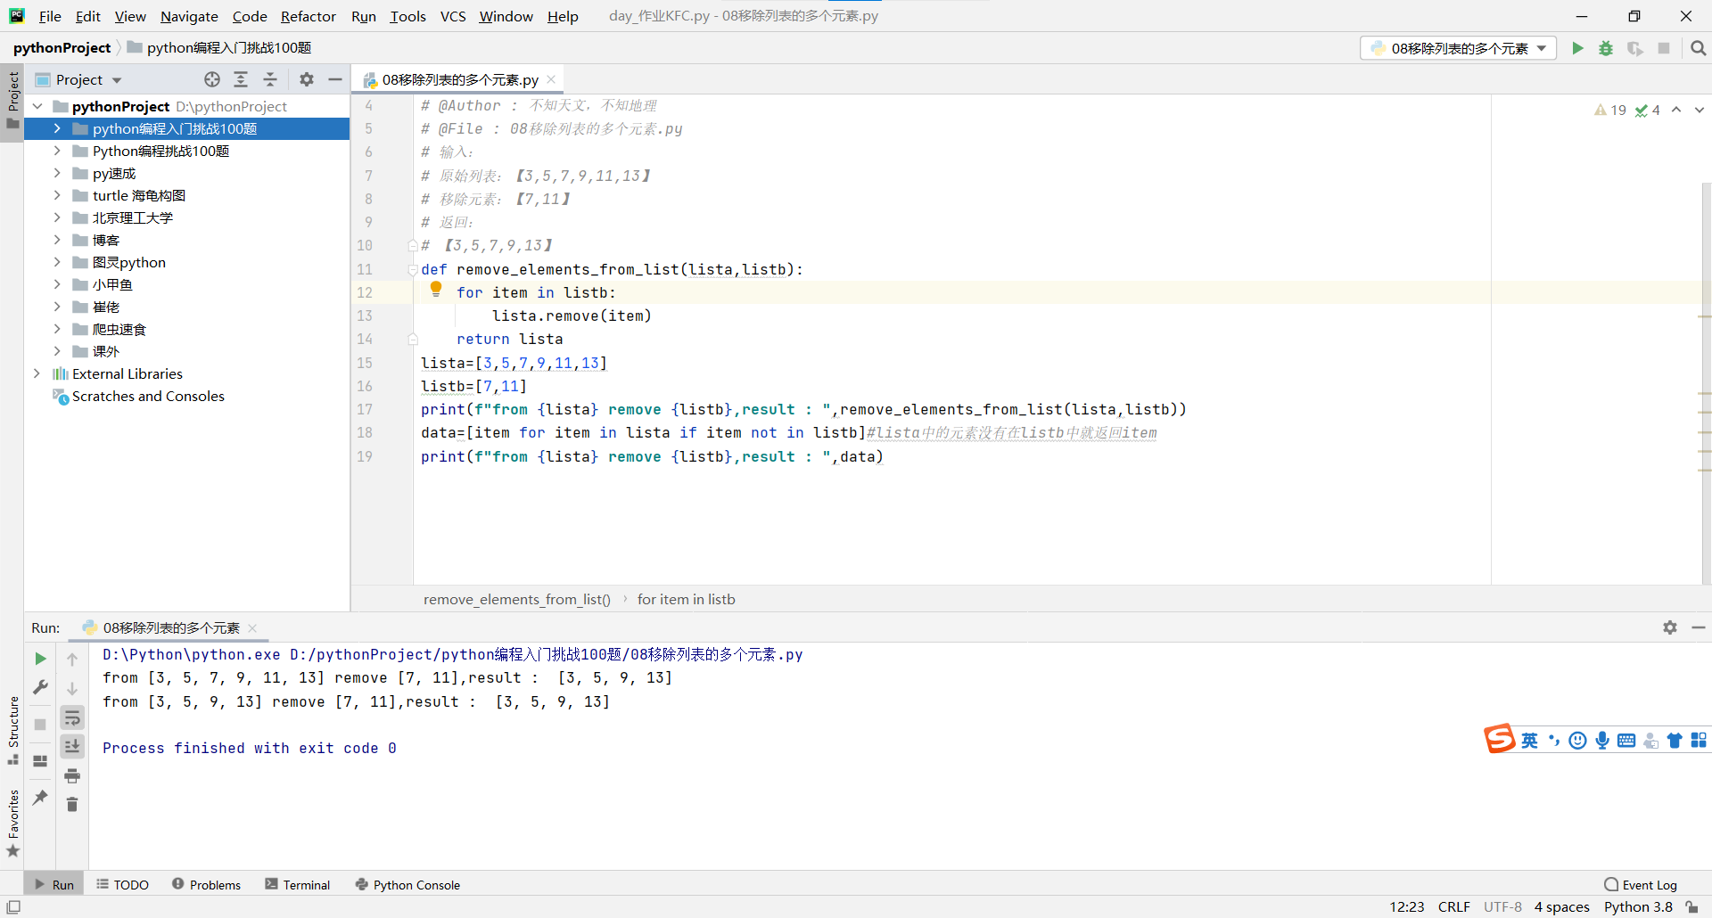The image size is (1712, 918).
Task: Navigate down the stack trace arrow
Action: 72,688
